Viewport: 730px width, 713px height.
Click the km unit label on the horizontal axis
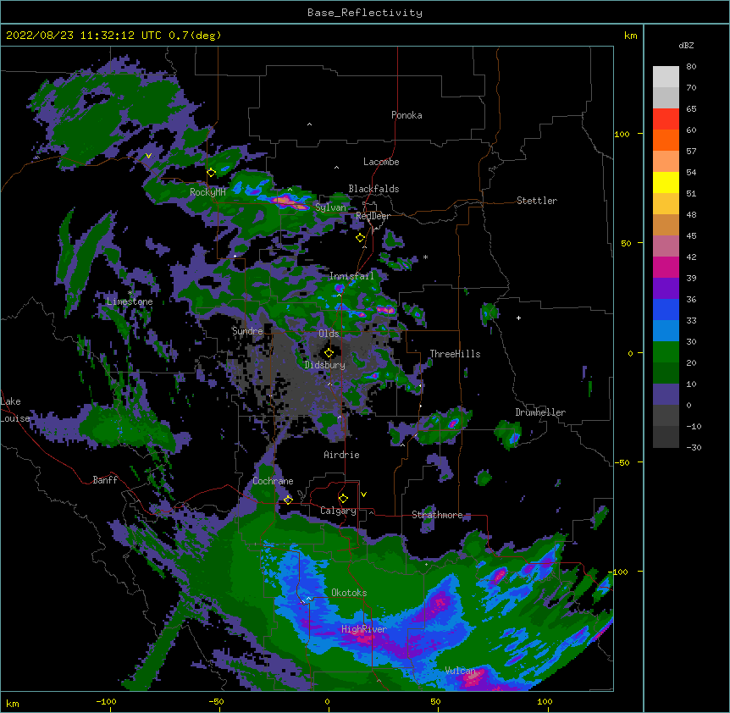tap(13, 704)
